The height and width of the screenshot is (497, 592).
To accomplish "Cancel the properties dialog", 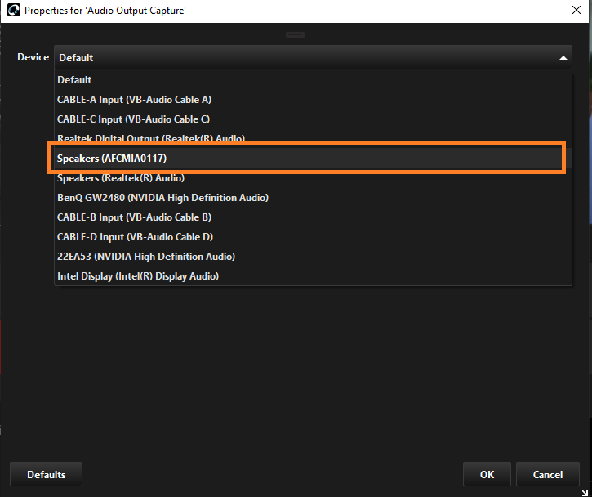I will pos(547,474).
